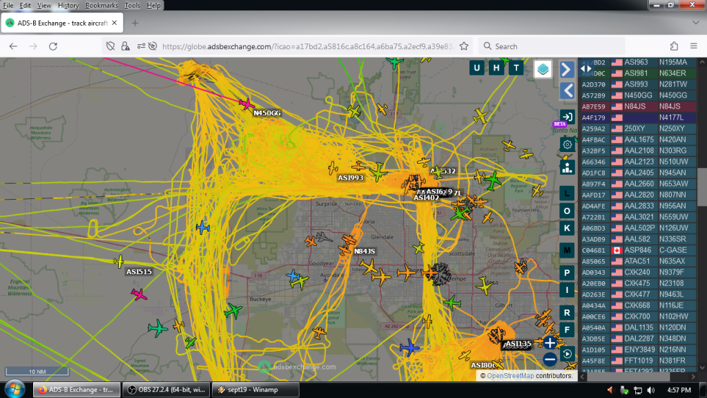
Task: Collapse sidebar with left chevron button
Action: 568,91
